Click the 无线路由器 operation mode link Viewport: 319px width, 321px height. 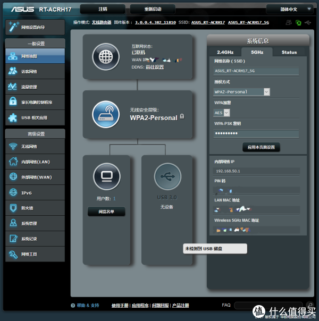102,22
